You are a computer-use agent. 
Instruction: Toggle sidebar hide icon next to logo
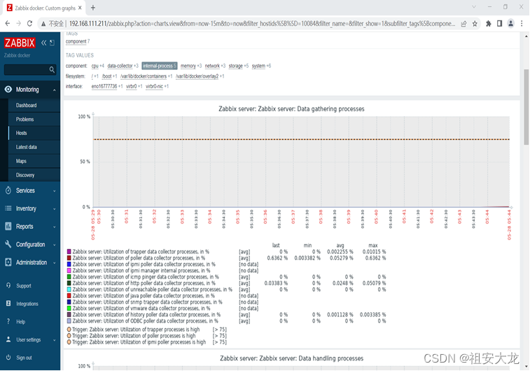(52, 43)
